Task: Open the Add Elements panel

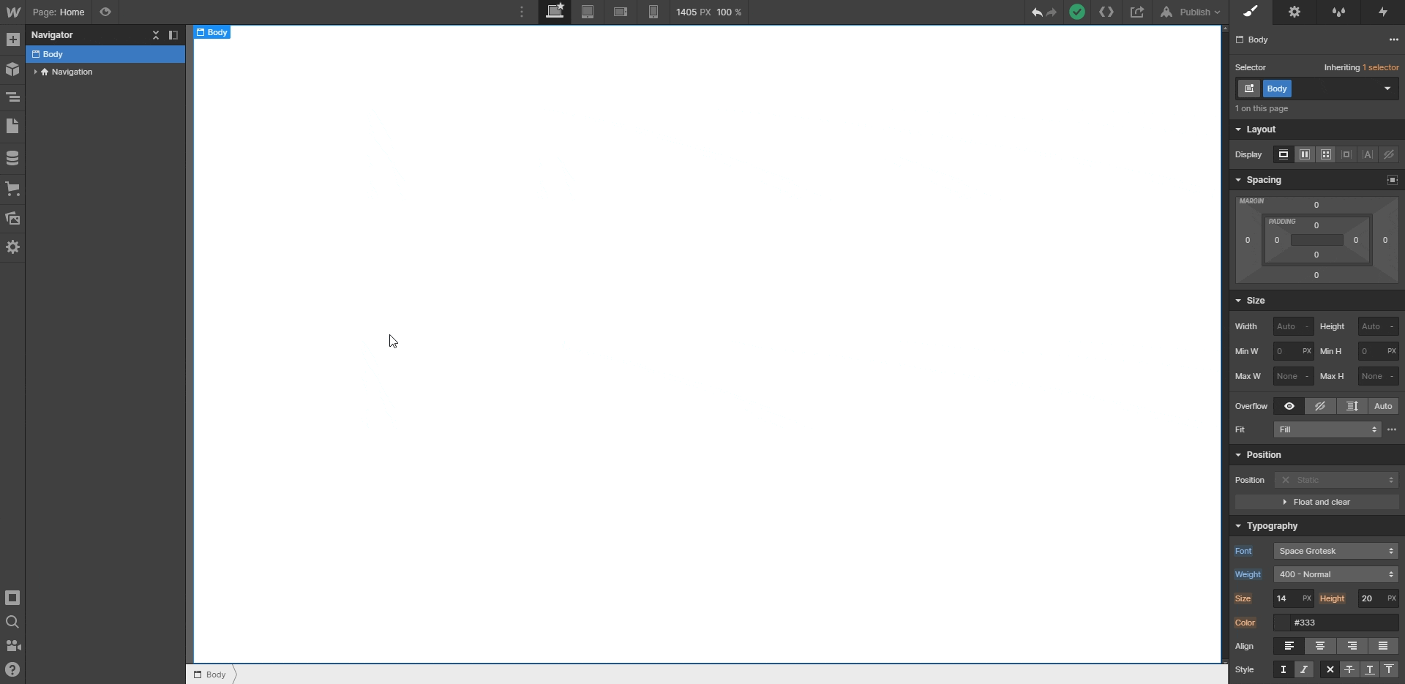Action: pyautogui.click(x=12, y=40)
